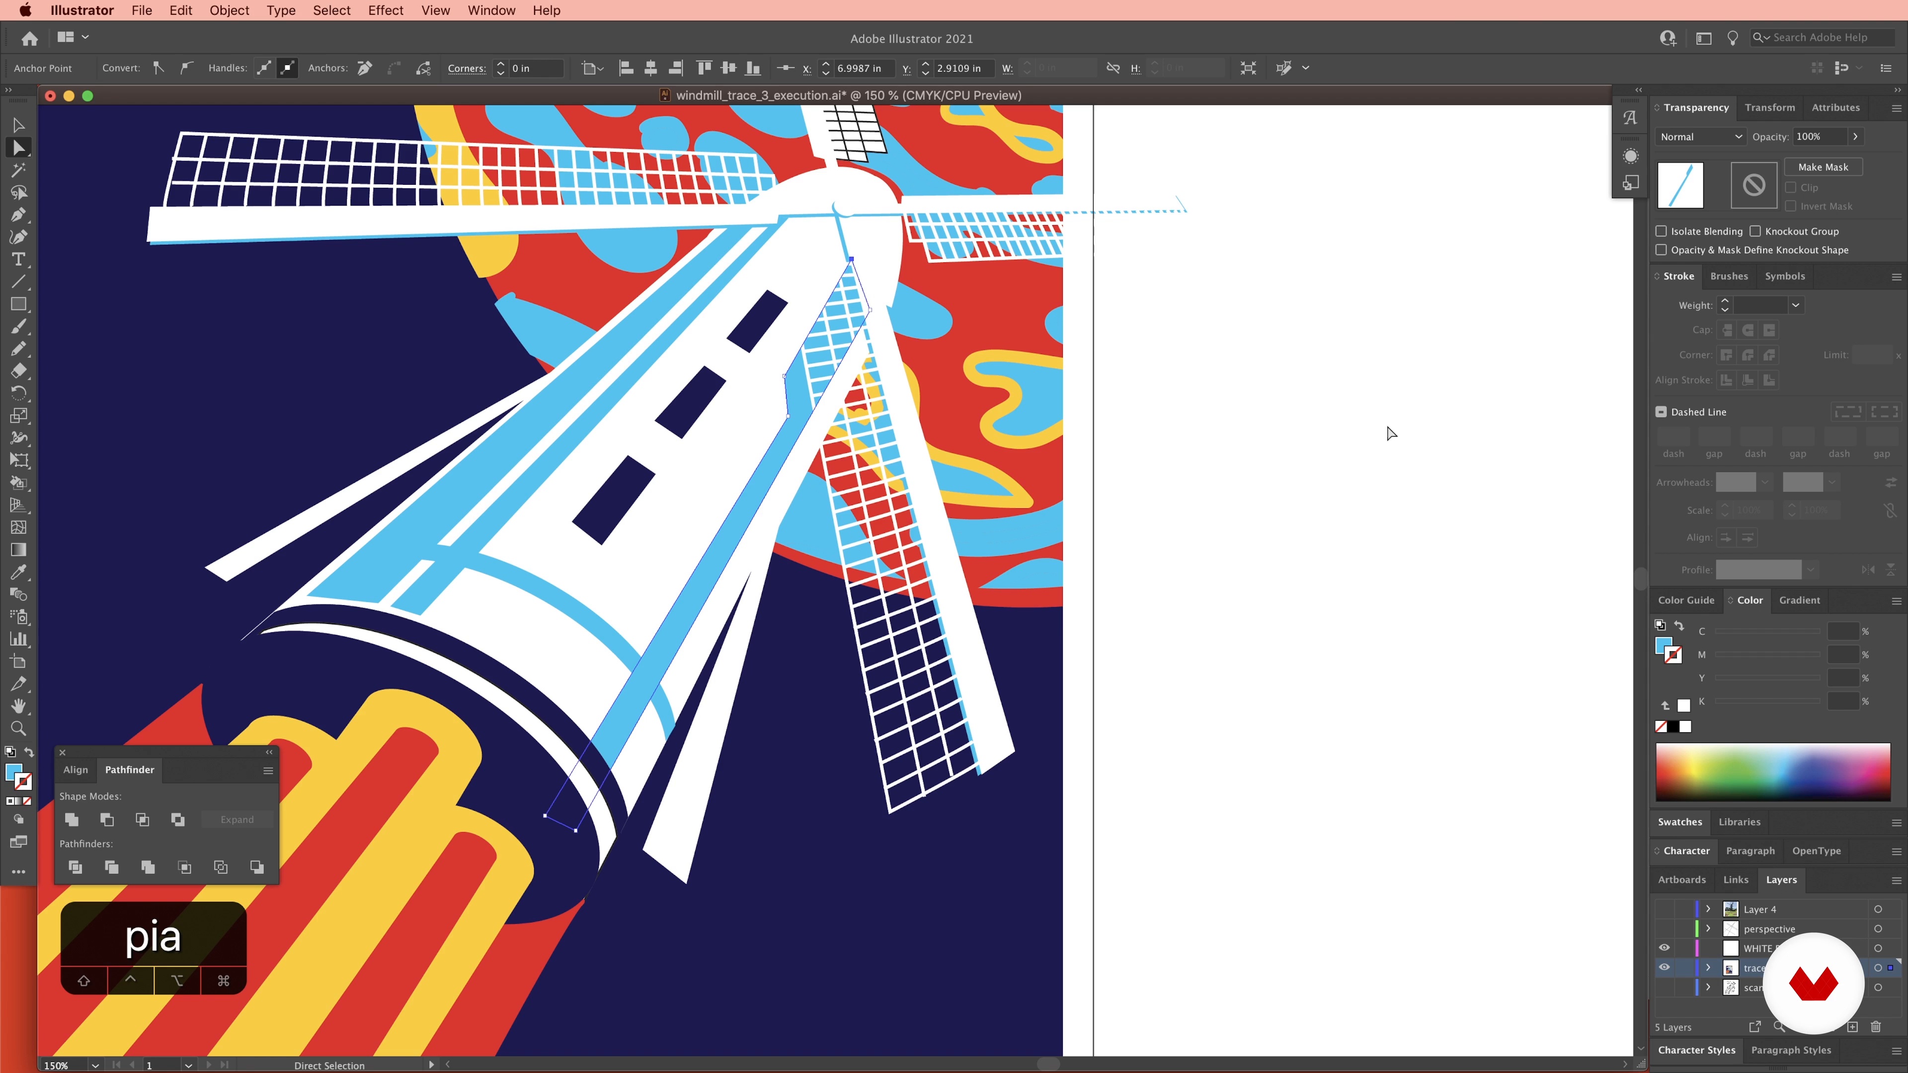Toggle Opacity & Mask Define Knockout Shape
The width and height of the screenshot is (1908, 1073).
pyautogui.click(x=1662, y=249)
